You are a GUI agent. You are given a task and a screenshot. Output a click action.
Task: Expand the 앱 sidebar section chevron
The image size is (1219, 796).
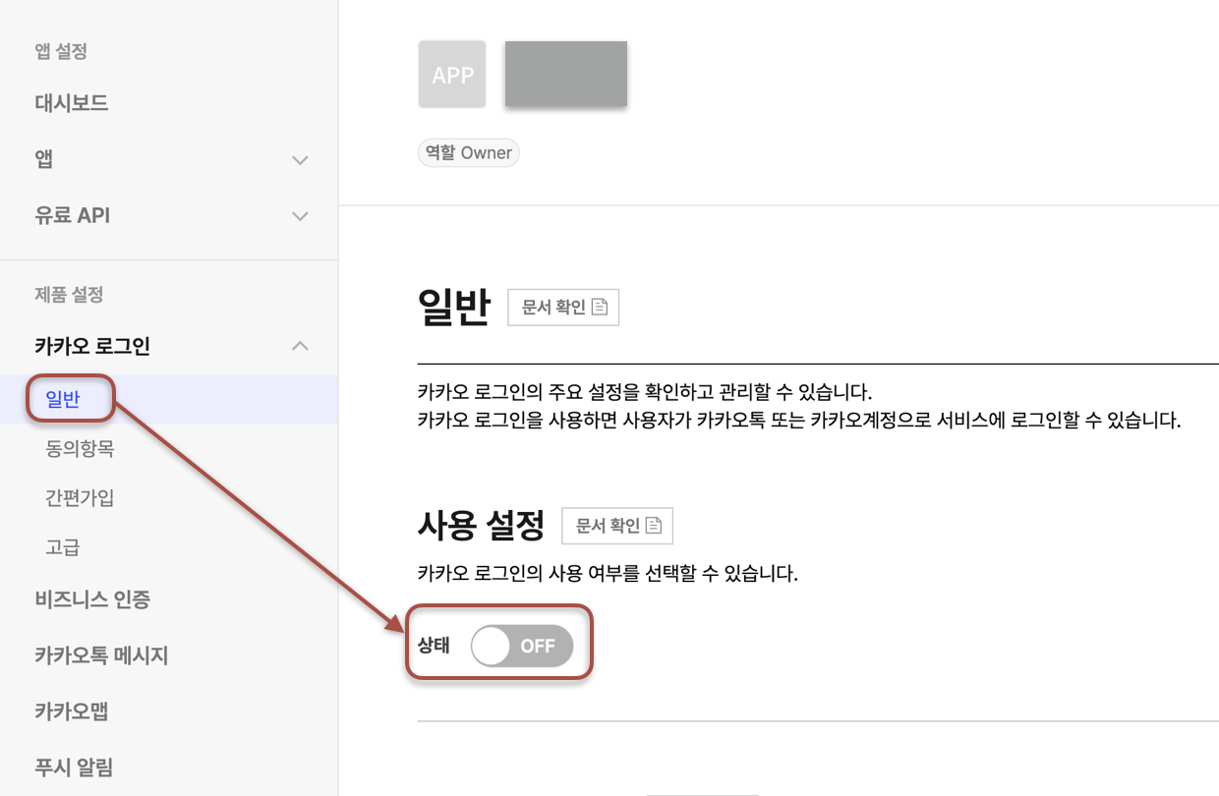coord(301,160)
